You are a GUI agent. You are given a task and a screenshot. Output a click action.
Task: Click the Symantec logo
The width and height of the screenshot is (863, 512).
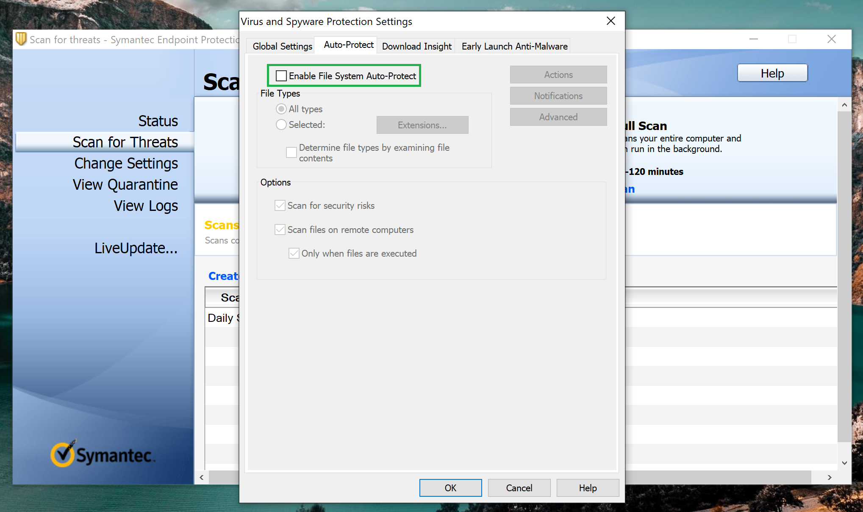tap(103, 454)
